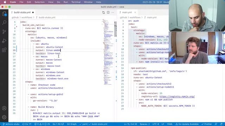Open the View menu
This screenshot has height=126, width=225.
(x=51, y=2)
